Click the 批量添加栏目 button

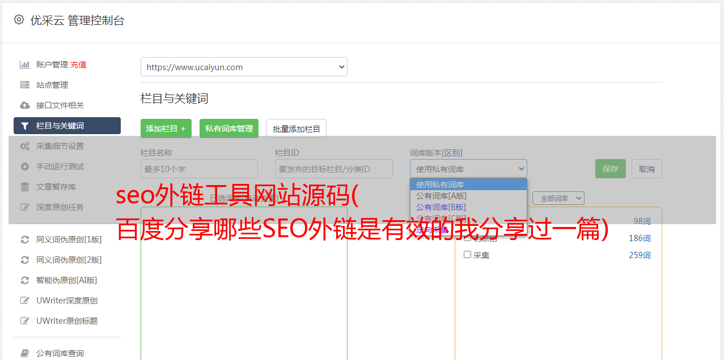[297, 128]
